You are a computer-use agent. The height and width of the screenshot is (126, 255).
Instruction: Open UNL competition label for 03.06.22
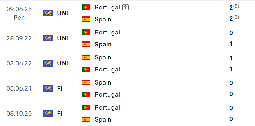[x=64, y=63]
